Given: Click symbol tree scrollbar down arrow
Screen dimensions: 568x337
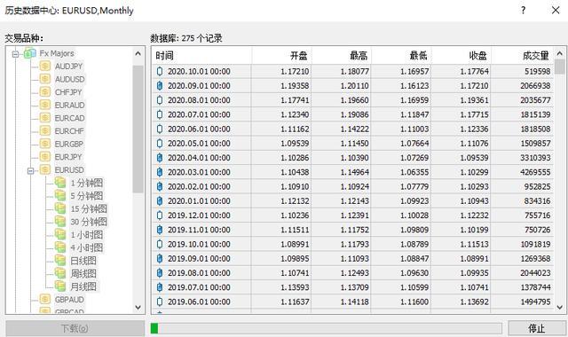Looking at the screenshot, I should (x=138, y=308).
